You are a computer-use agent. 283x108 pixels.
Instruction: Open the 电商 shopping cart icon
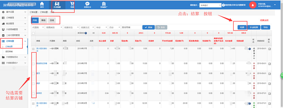[72, 4]
